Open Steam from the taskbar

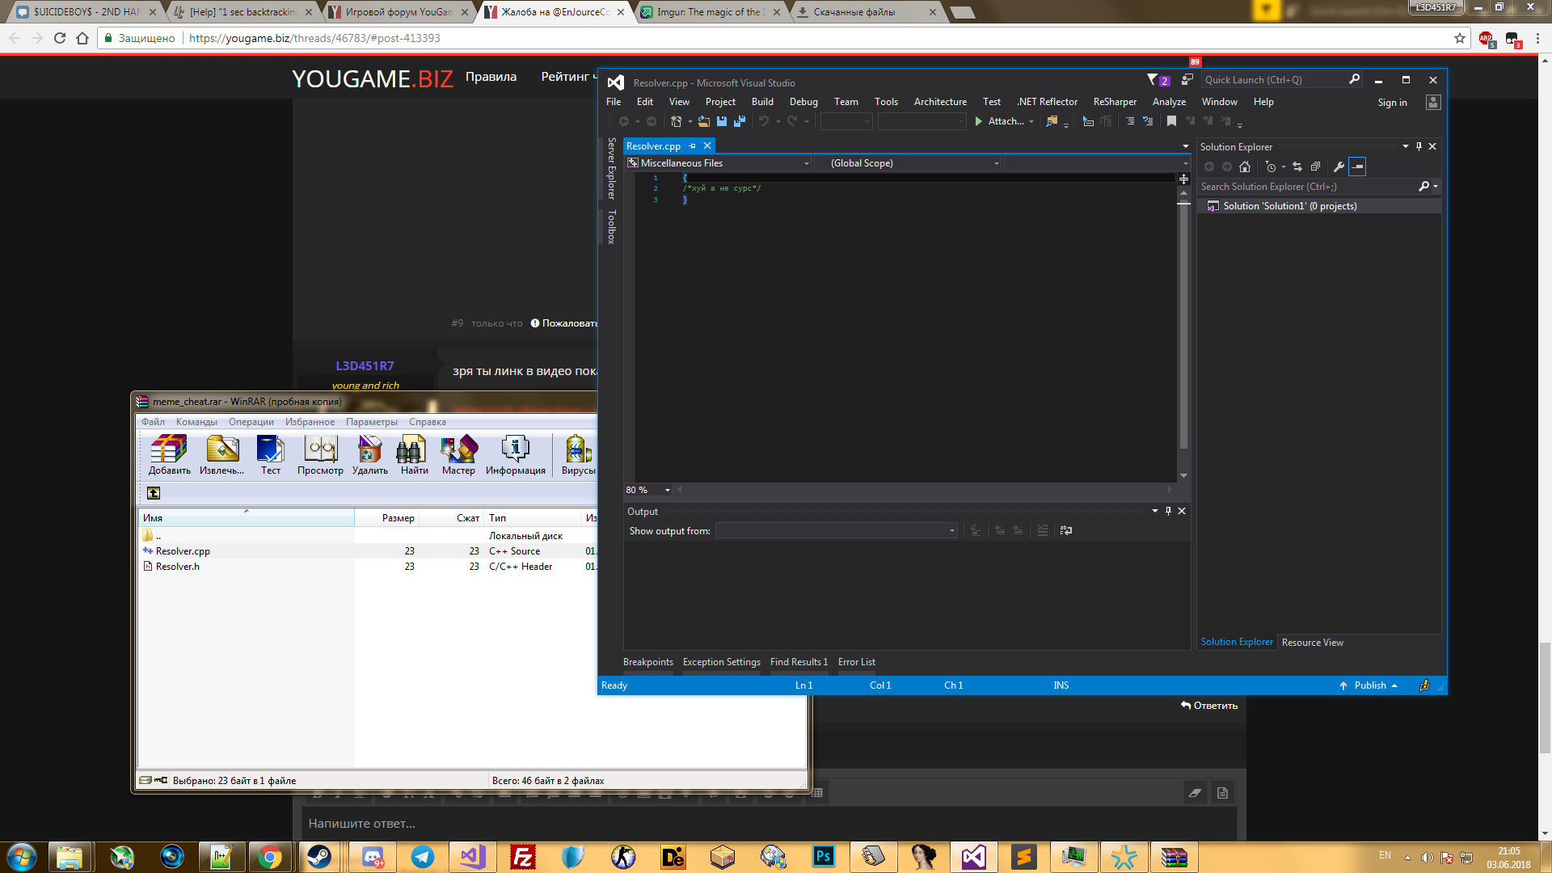[319, 857]
